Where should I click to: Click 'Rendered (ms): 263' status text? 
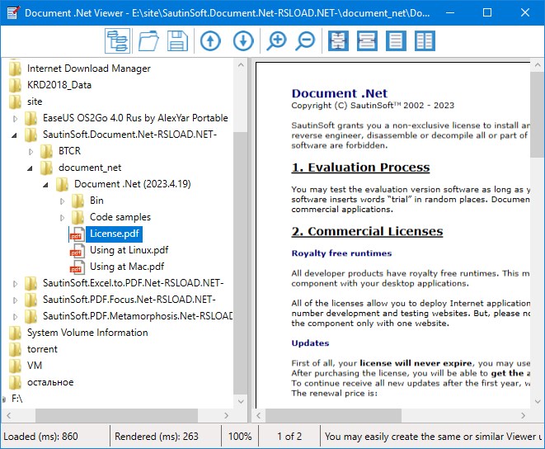click(157, 436)
